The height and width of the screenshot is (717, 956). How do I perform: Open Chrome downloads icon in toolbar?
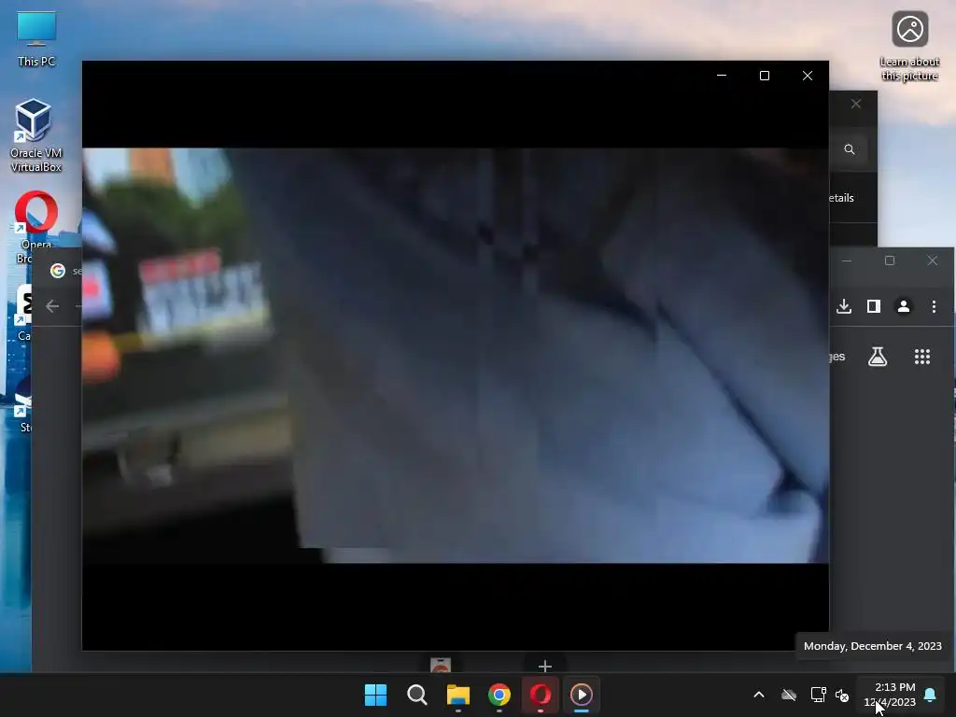point(844,306)
